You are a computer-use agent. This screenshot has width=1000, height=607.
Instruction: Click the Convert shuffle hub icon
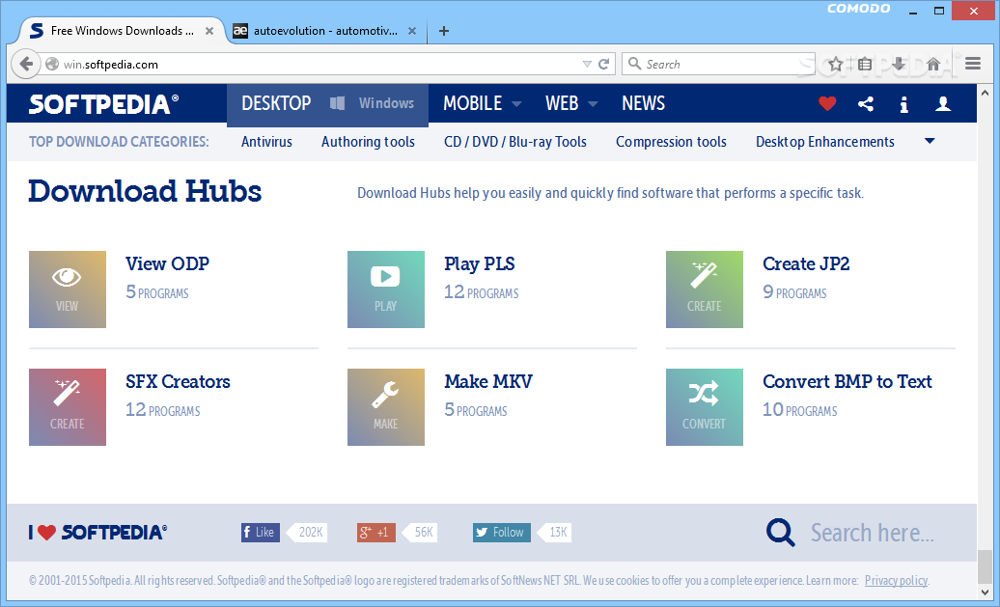pyautogui.click(x=704, y=407)
